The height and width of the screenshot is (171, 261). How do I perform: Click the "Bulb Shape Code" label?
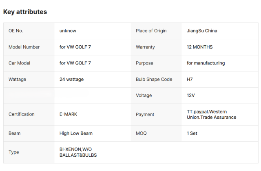tap(154, 79)
